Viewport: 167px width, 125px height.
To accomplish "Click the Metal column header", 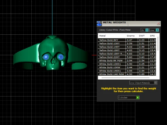I will (102, 36).
